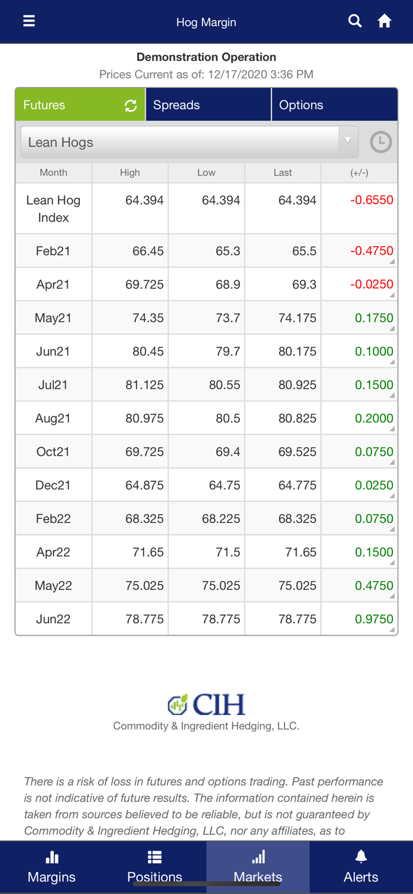Switch to the Options tab
The width and height of the screenshot is (413, 894).
coord(334,105)
